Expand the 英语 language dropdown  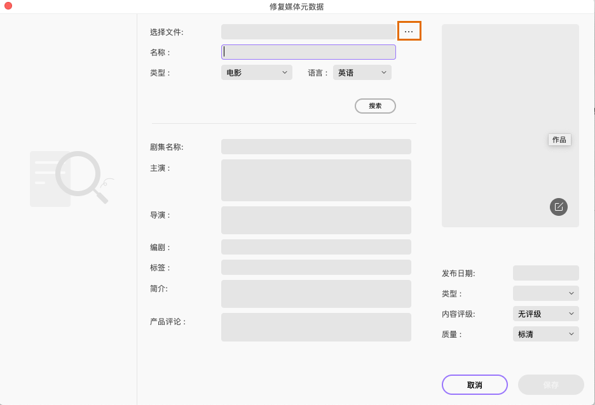(x=362, y=72)
